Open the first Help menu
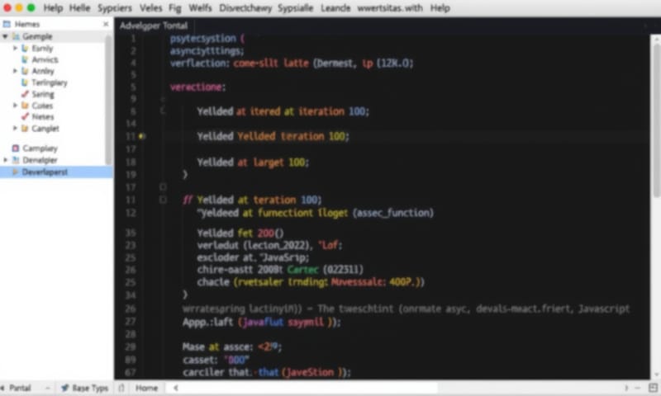The width and height of the screenshot is (661, 396). tap(53, 8)
